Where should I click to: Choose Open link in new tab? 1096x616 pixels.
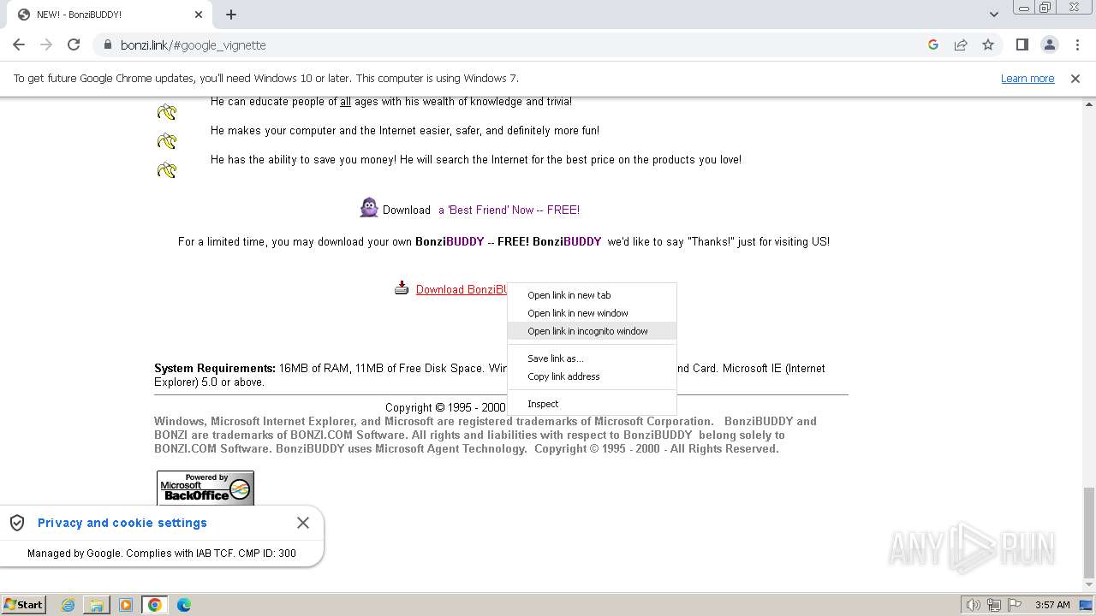592,295
